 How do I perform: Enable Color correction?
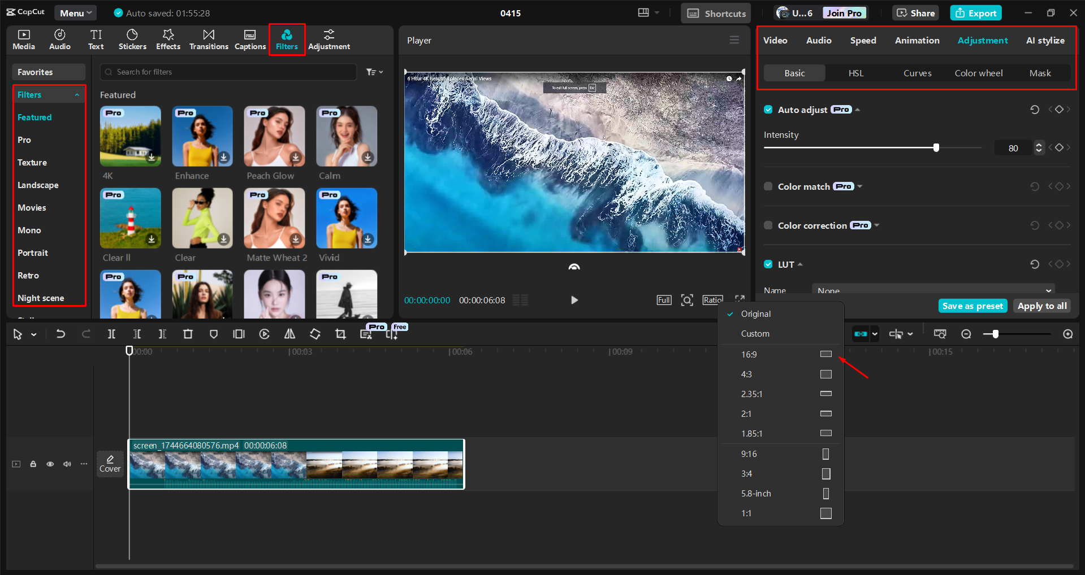768,225
